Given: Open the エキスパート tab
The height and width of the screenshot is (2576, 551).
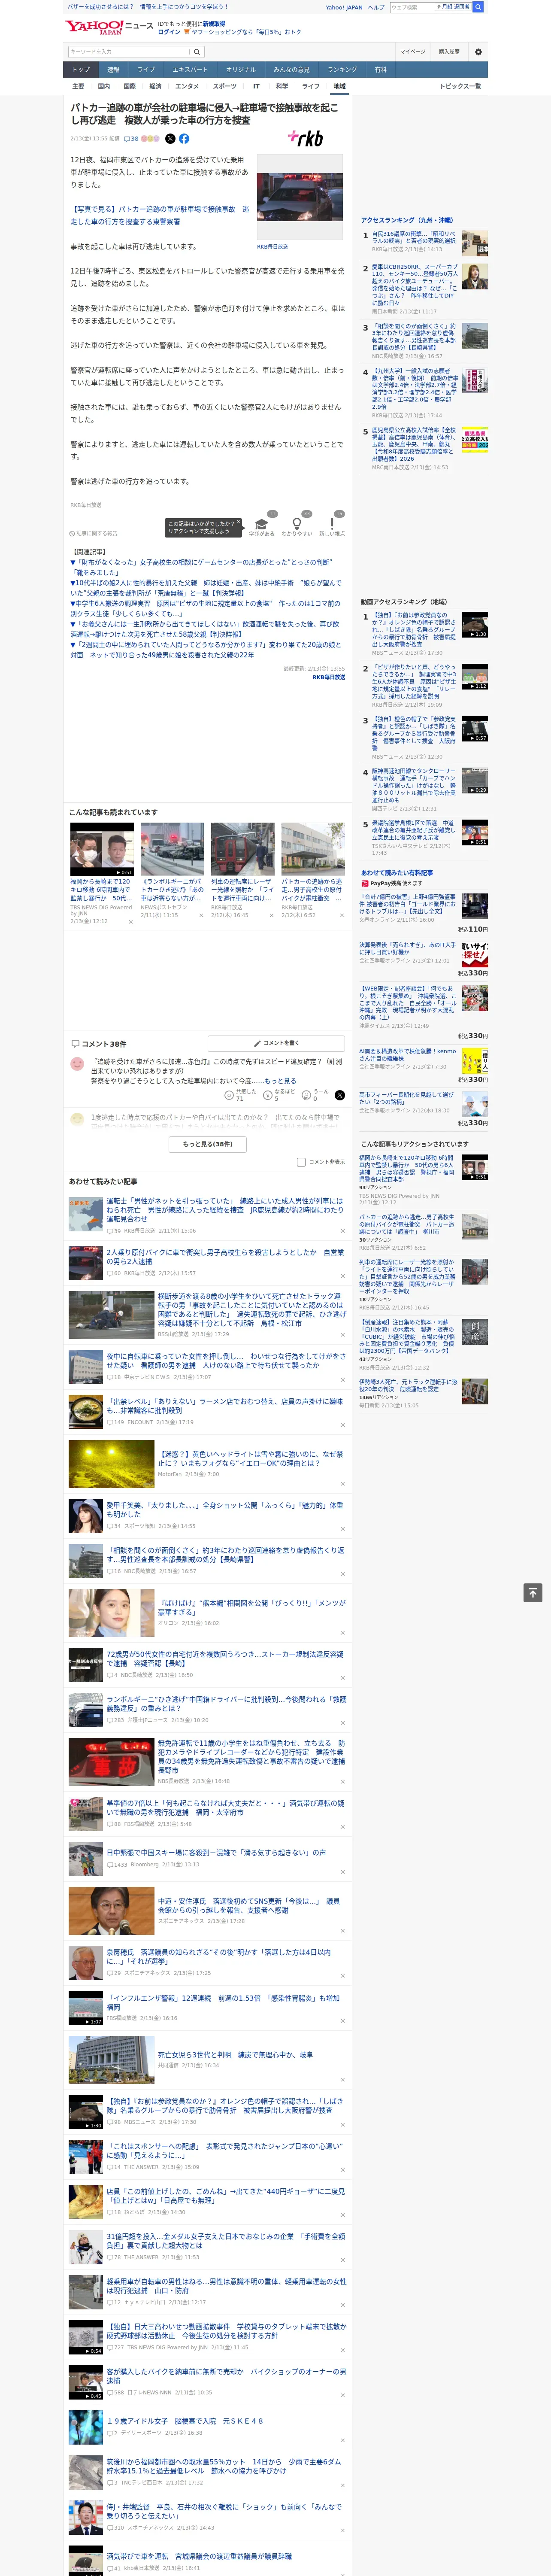Looking at the screenshot, I should (x=190, y=69).
